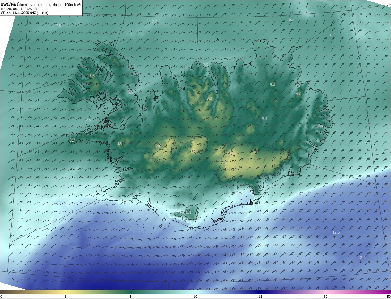Click the colorbar tick label 30
This screenshot has height=299, width=391.
326,297
